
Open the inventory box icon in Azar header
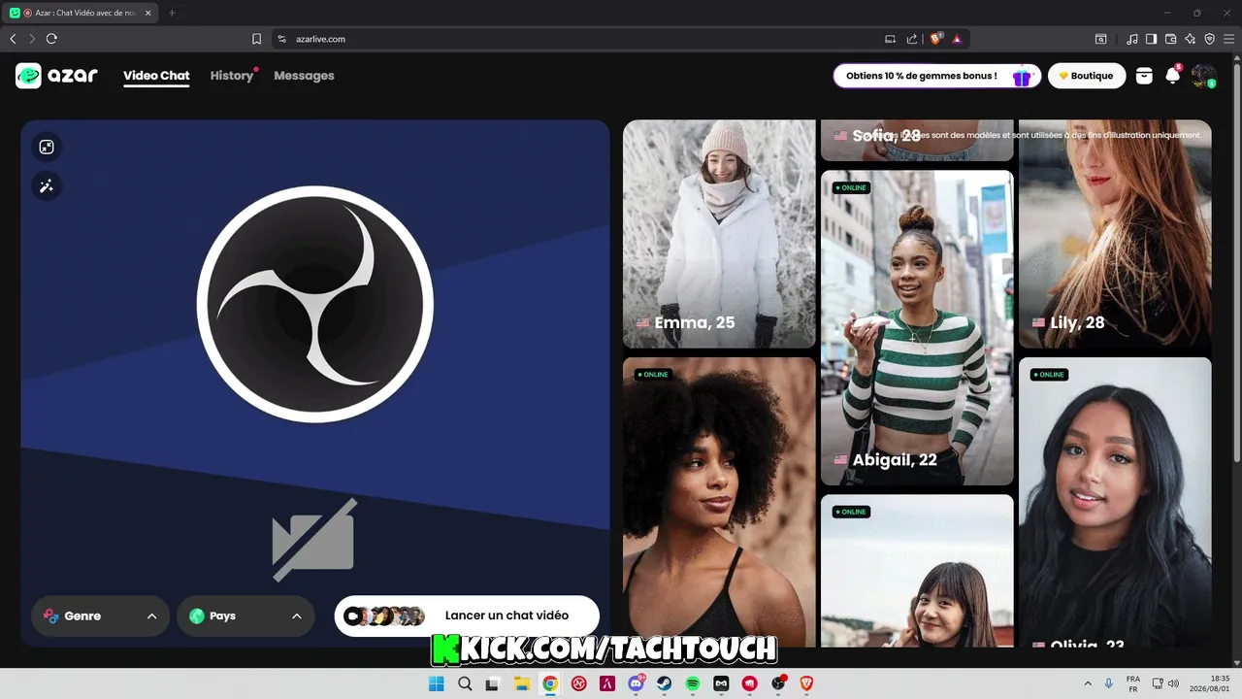pos(1144,76)
